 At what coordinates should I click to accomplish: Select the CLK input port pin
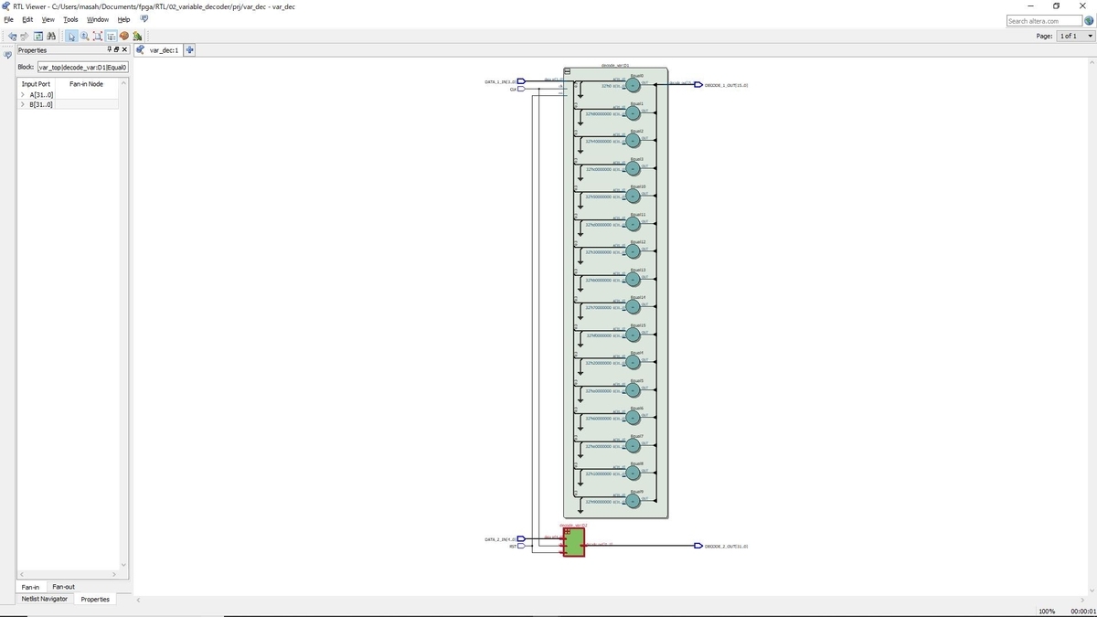pos(521,90)
